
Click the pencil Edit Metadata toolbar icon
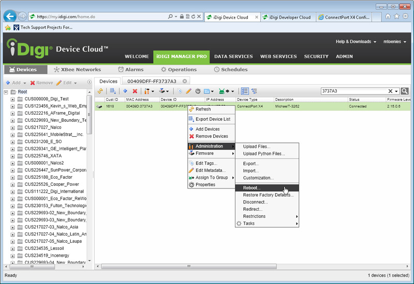188,91
